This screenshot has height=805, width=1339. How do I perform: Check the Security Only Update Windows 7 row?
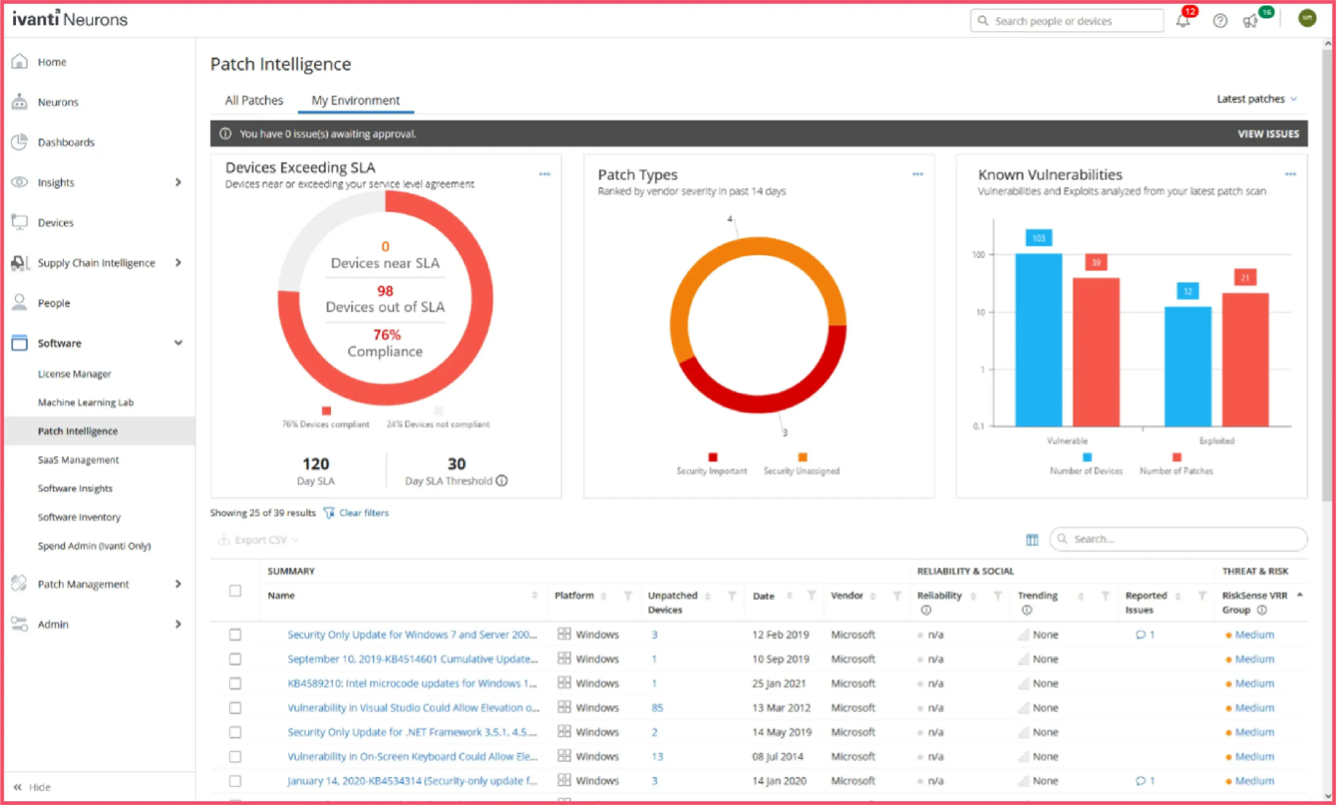pyautogui.click(x=235, y=635)
